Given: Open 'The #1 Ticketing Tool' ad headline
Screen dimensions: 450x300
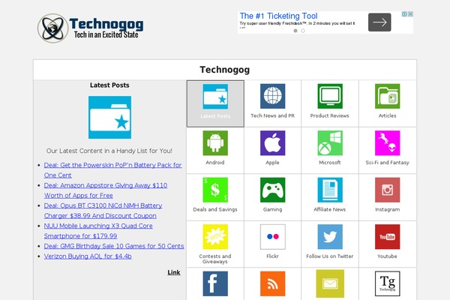Looking at the screenshot, I should (278, 16).
